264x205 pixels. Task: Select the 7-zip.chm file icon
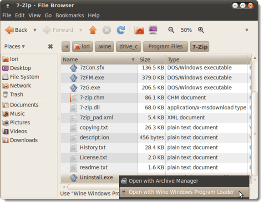(x=74, y=98)
